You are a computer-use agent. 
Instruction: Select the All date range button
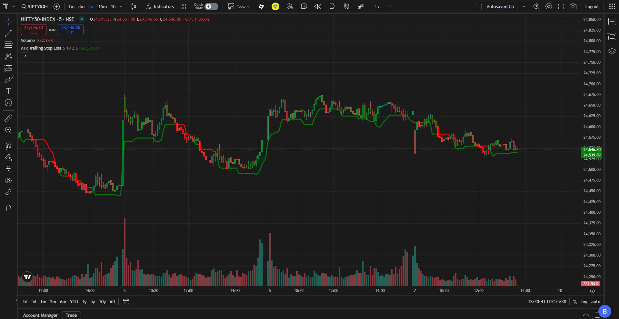(112, 302)
